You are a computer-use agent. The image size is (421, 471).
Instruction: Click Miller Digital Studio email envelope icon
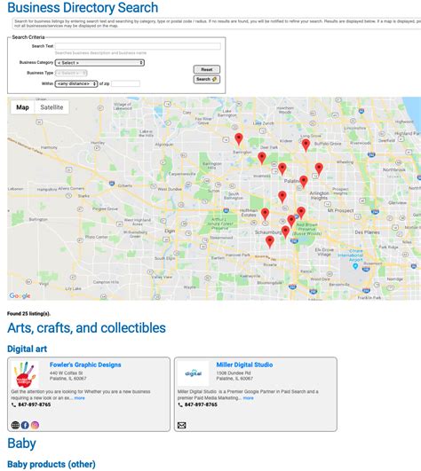click(x=181, y=425)
